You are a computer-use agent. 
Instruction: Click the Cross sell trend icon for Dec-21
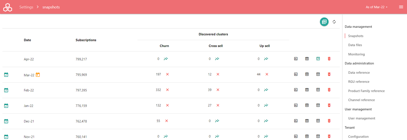point(217,121)
